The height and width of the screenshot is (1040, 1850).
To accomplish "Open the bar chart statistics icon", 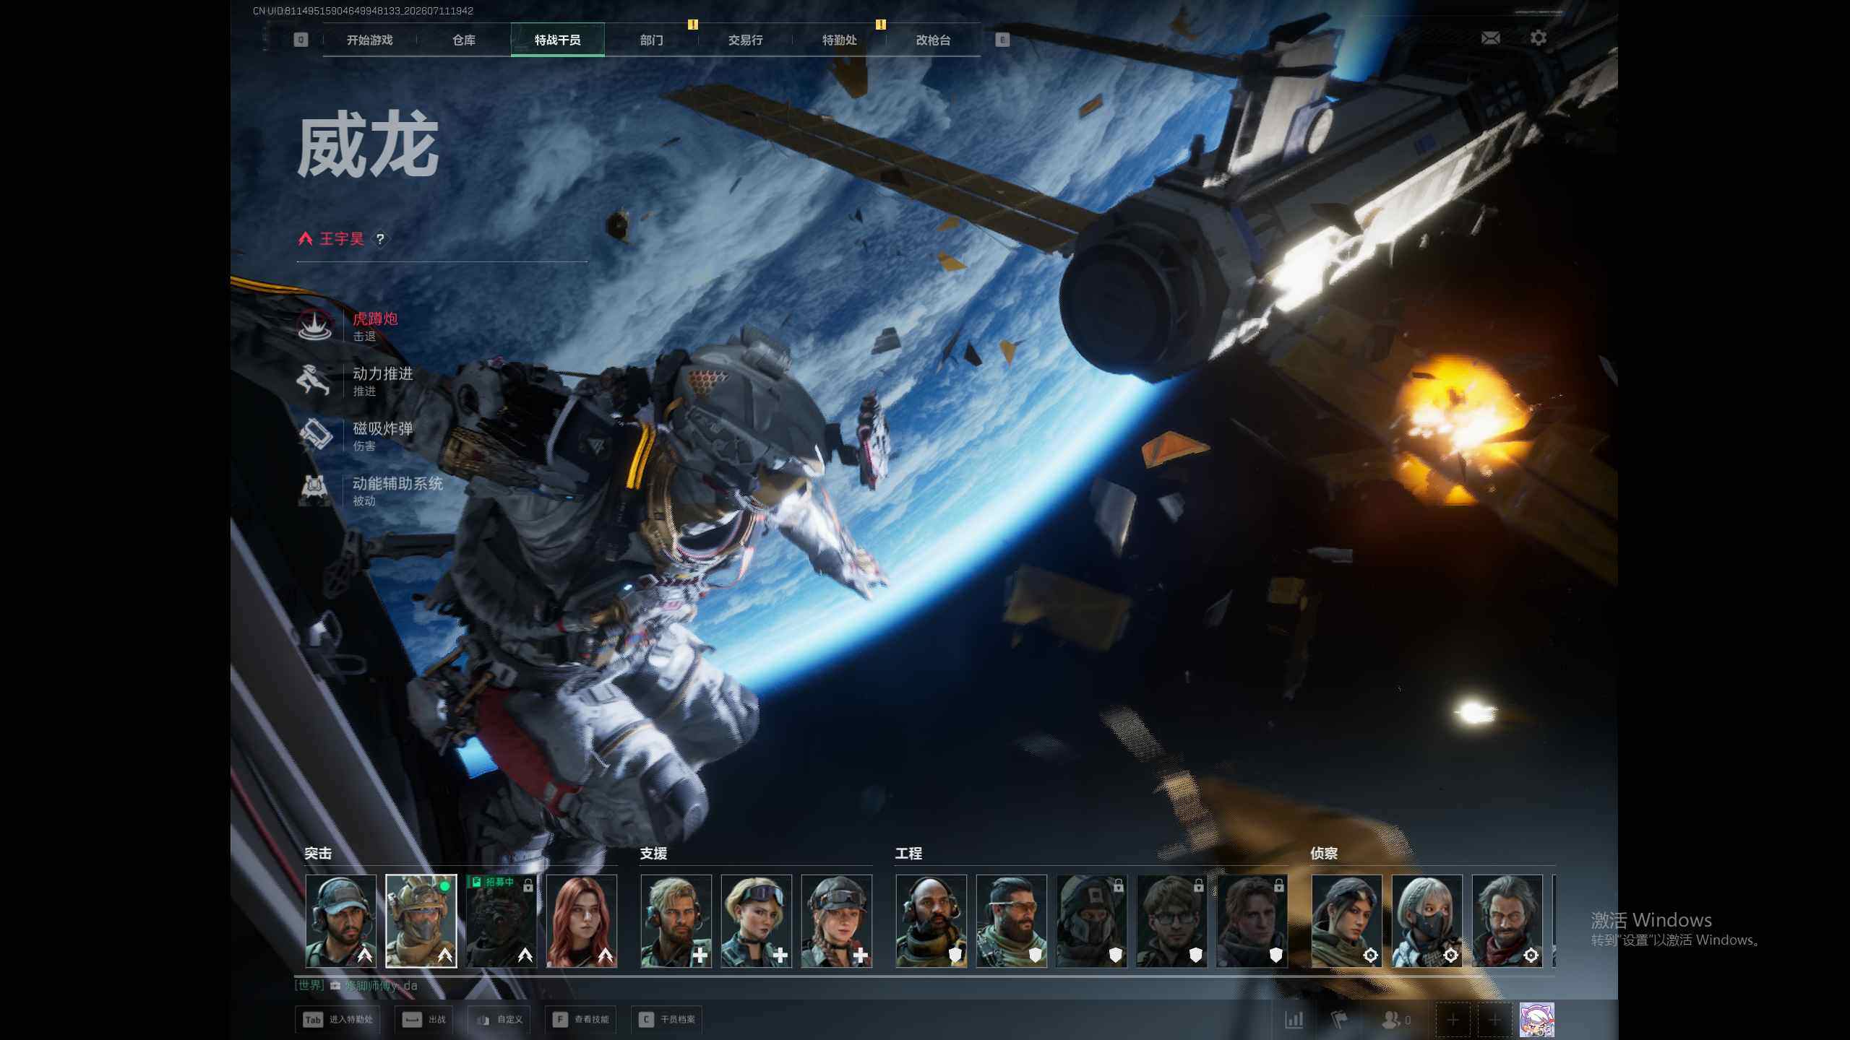I will [x=1294, y=1020].
